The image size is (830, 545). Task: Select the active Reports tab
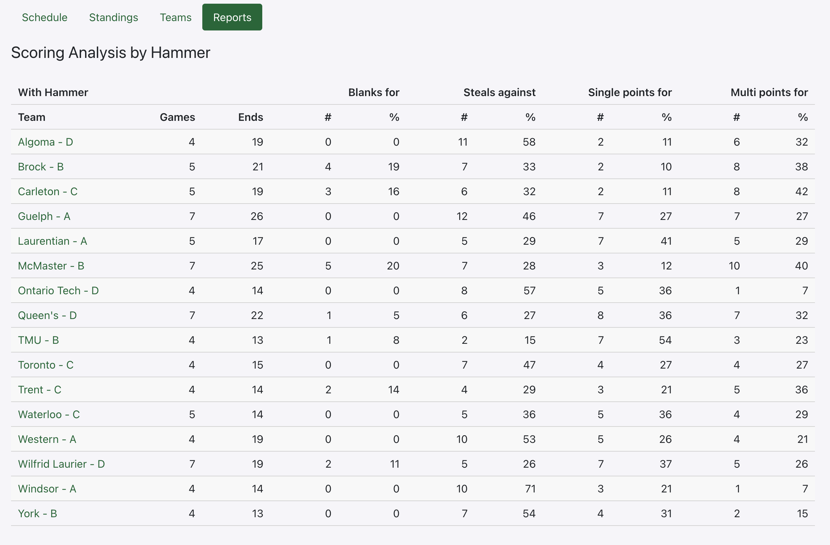(232, 17)
